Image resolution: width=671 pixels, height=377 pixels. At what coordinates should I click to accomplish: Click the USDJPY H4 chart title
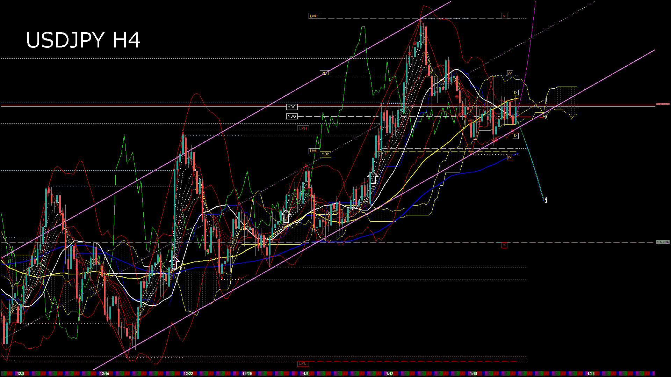(x=83, y=40)
